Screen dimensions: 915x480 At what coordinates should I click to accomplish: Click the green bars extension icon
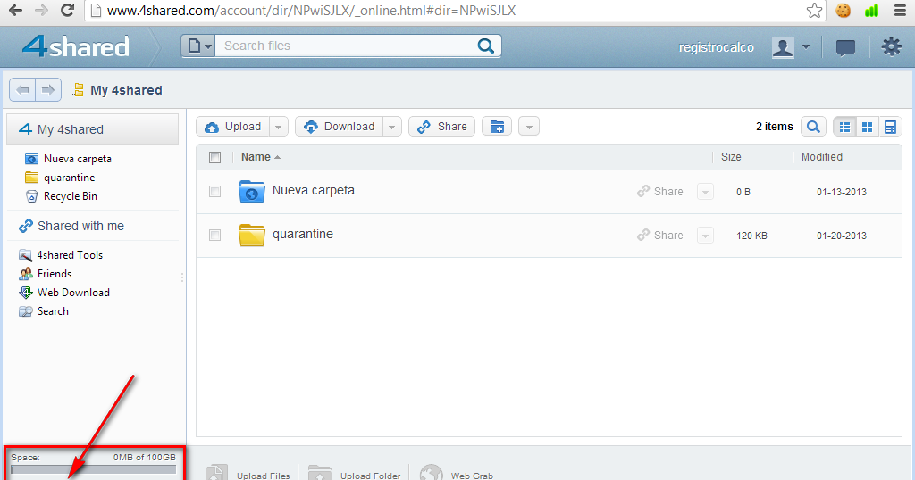872,11
